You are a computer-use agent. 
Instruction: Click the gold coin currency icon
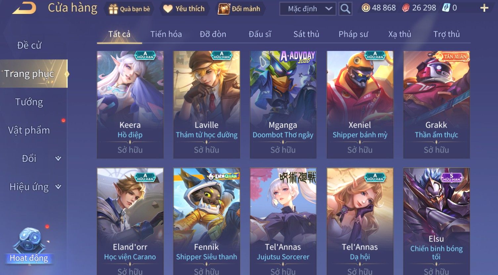click(x=366, y=8)
